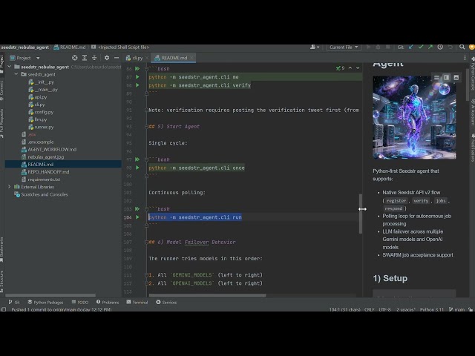
Task: Run command 'seedstr_agent.cli me' gutter icon
Action: (137, 77)
